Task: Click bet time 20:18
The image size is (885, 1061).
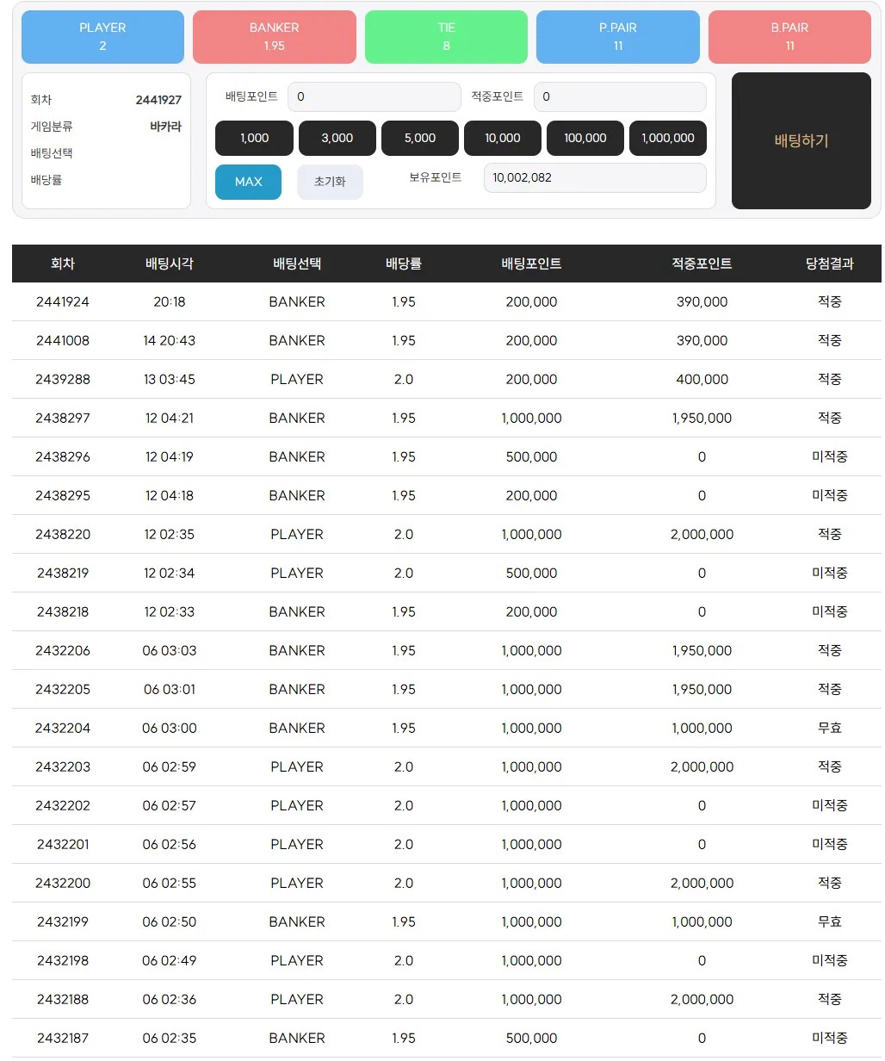Action: click(170, 301)
